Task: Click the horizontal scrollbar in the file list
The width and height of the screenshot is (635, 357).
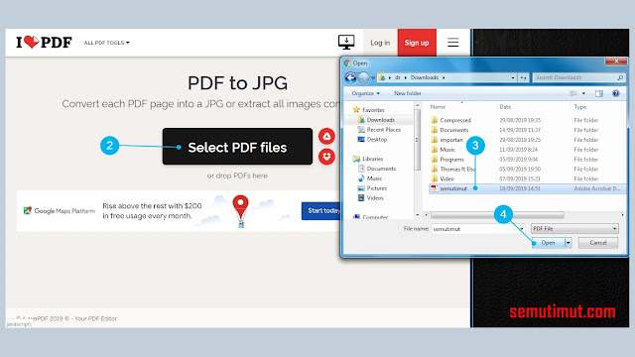Action: tap(497, 215)
